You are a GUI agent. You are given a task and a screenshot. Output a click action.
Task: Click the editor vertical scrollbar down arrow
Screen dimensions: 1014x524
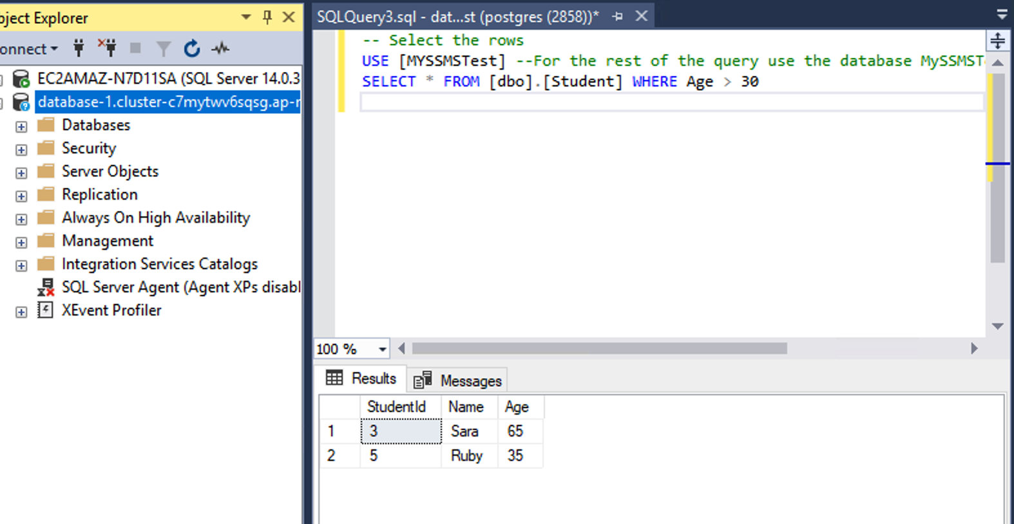997,326
